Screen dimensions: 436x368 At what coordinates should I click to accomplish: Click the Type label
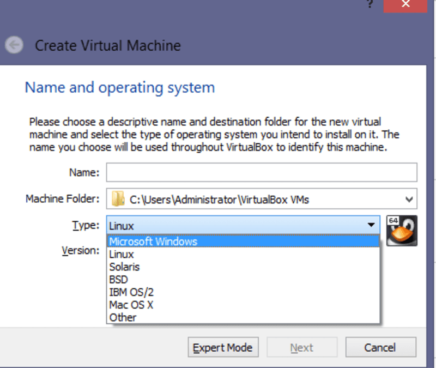(x=86, y=225)
